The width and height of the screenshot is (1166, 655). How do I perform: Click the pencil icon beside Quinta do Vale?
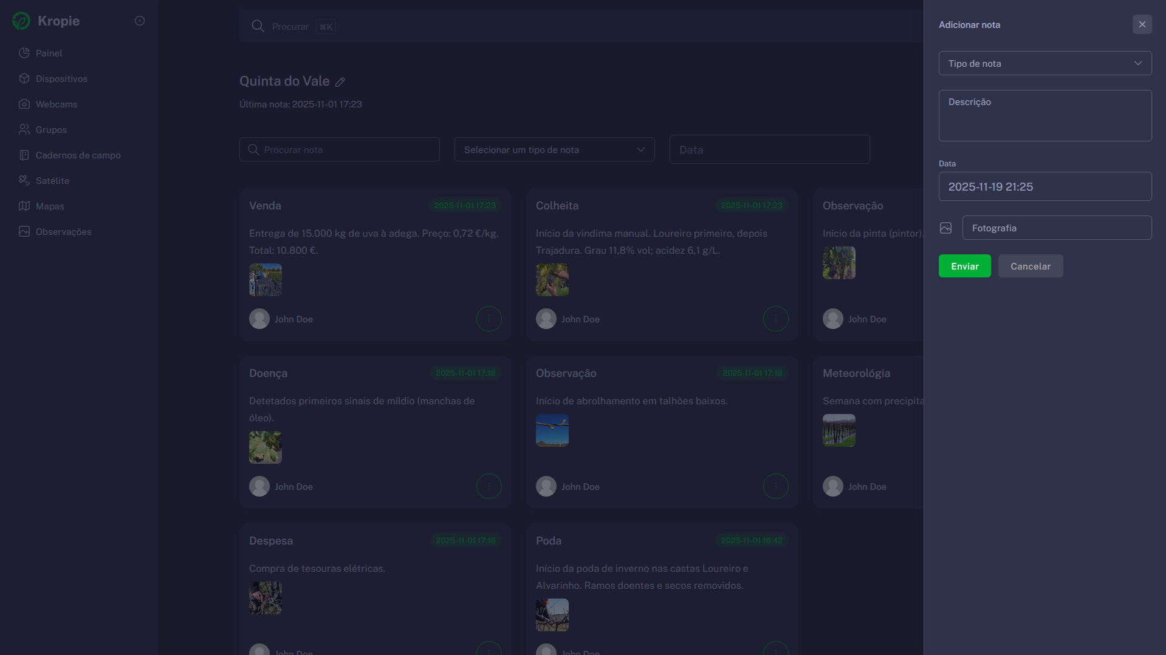(x=340, y=82)
